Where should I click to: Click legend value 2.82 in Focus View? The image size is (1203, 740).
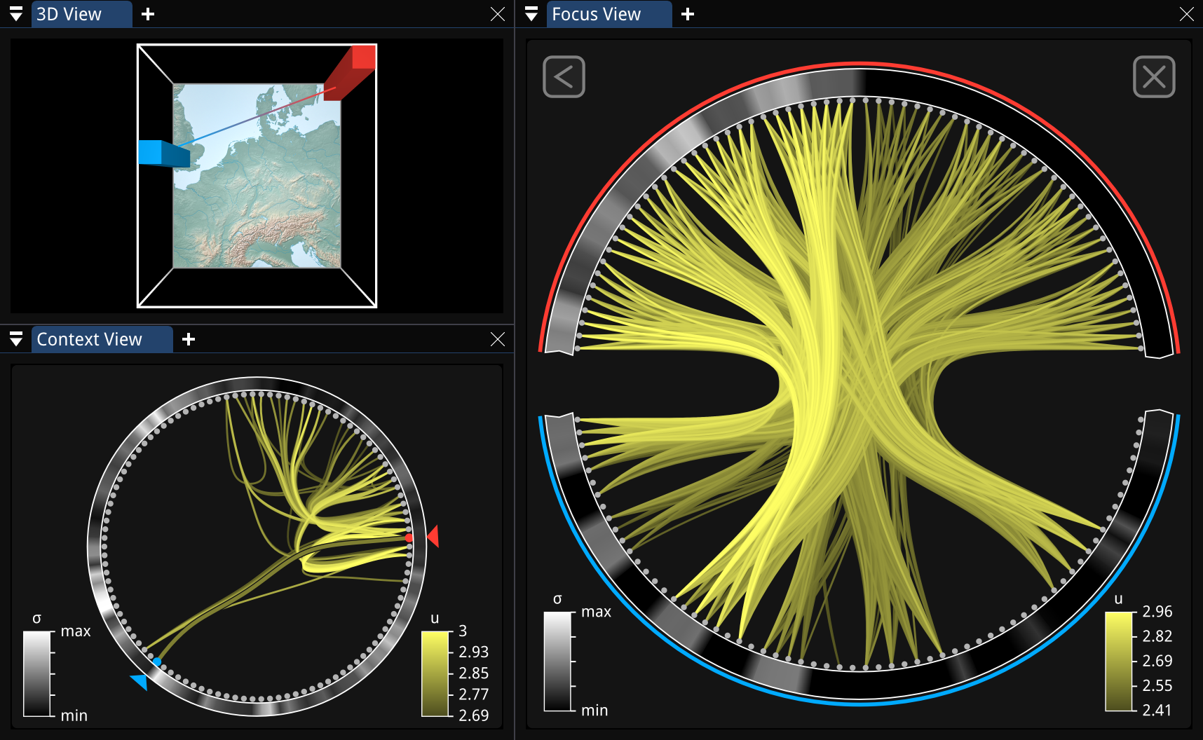1157,636
